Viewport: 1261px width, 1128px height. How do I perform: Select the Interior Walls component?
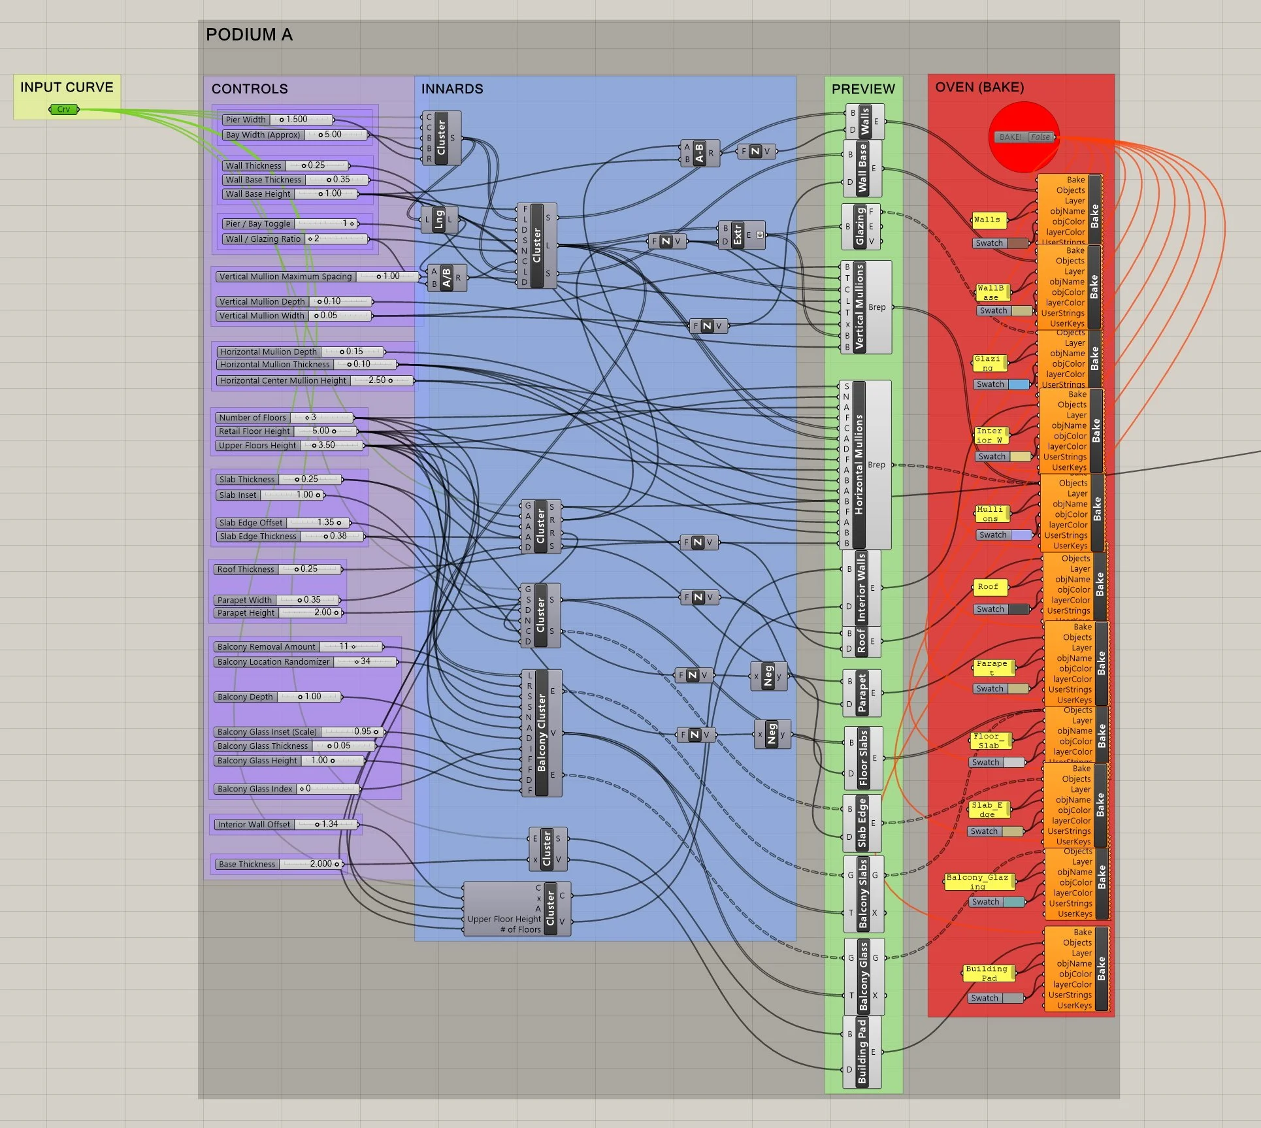861,588
